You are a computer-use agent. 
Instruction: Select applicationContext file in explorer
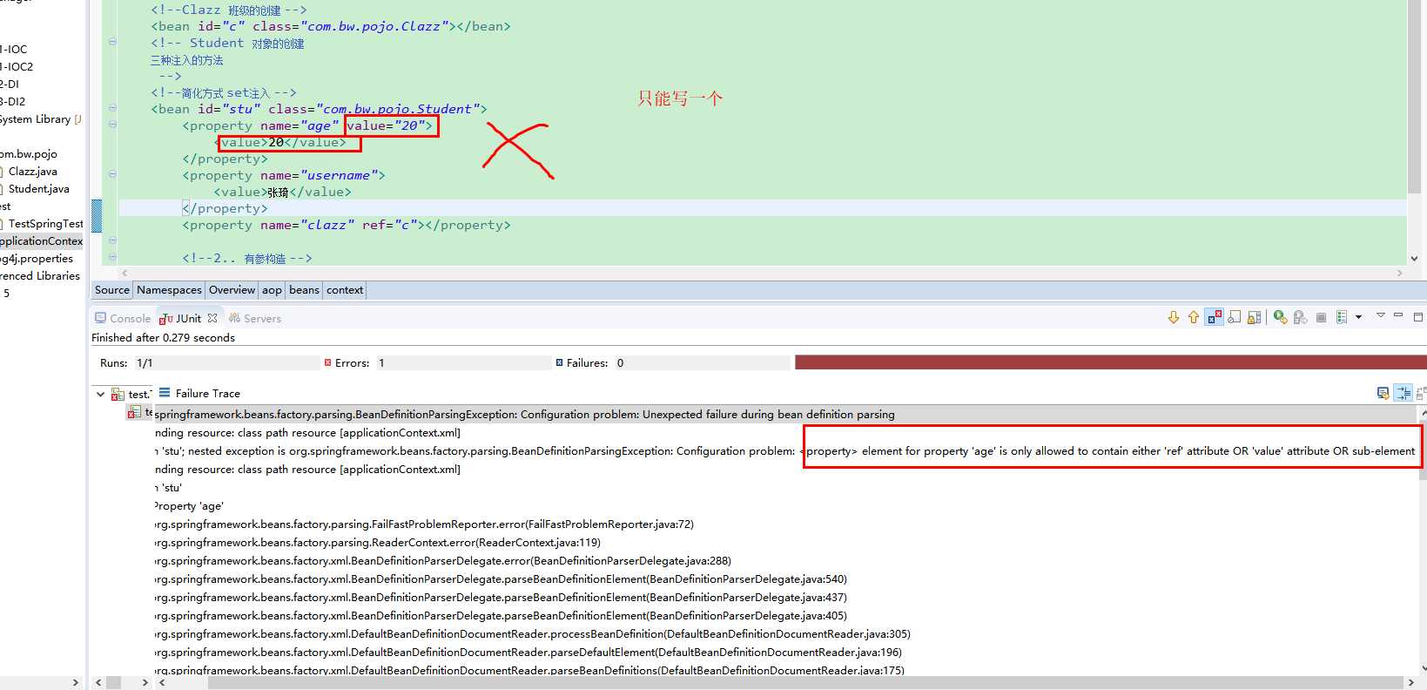click(41, 241)
